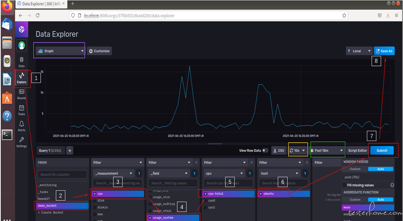Open the host tag key dropdown
The height and width of the screenshot is (221, 403).
pyautogui.click(x=280, y=174)
